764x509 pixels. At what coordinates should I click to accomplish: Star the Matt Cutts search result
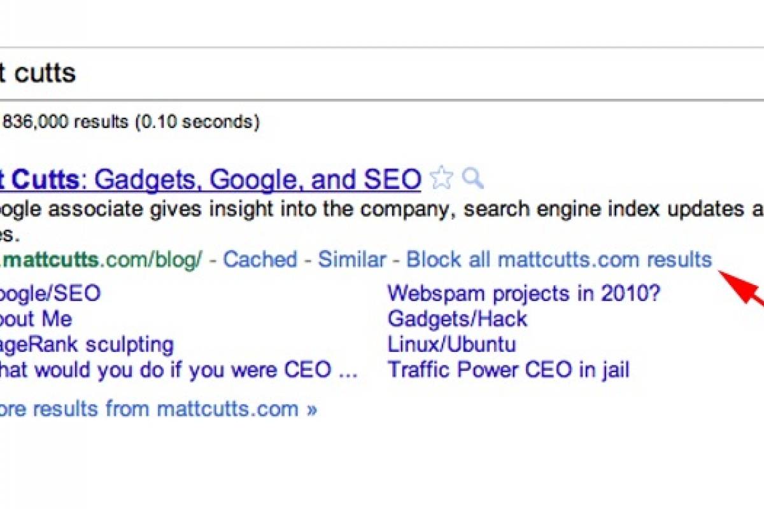pyautogui.click(x=441, y=179)
